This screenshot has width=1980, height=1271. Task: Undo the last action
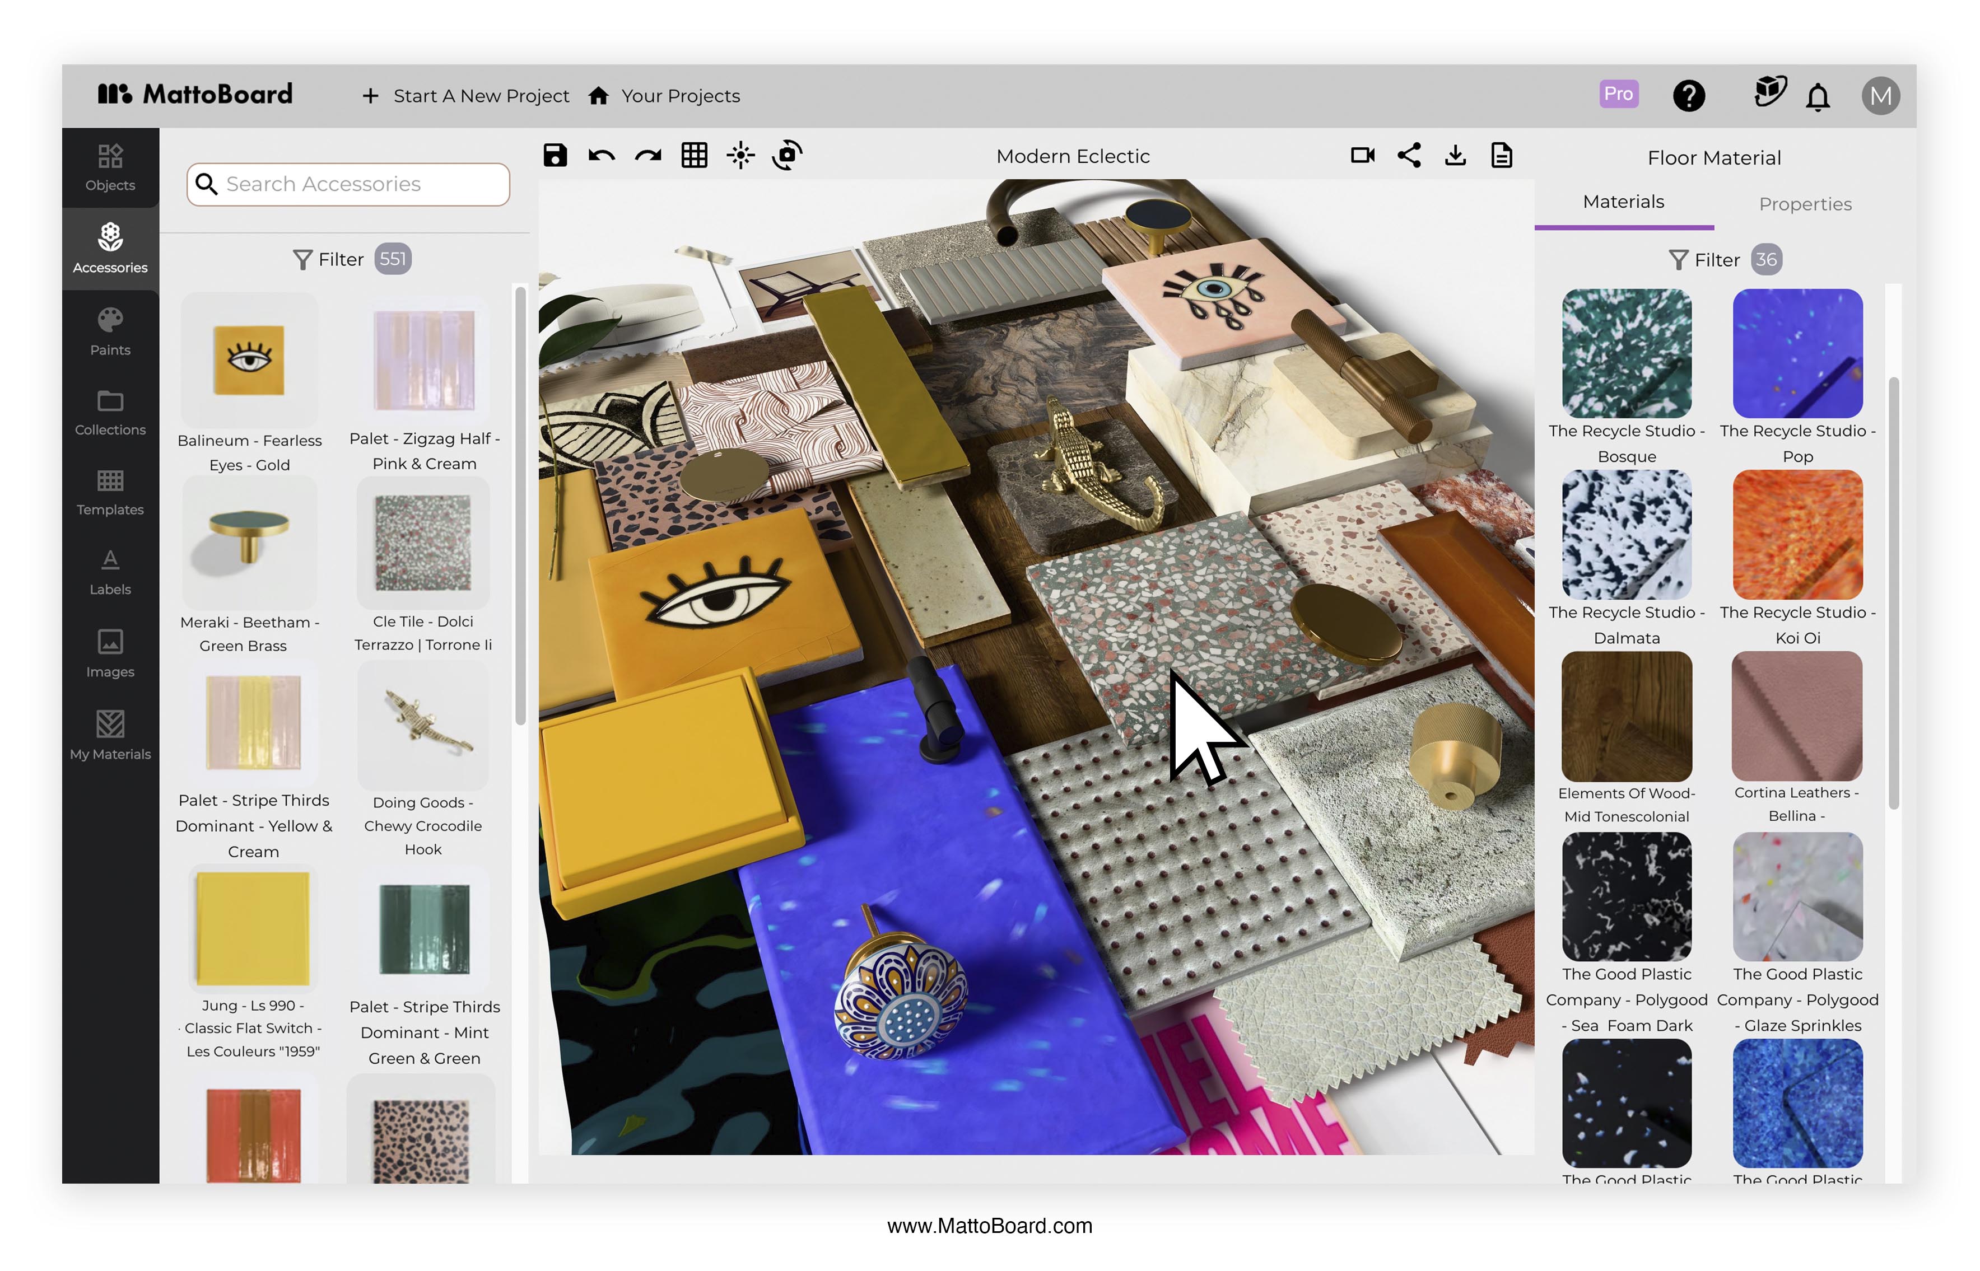(x=601, y=155)
